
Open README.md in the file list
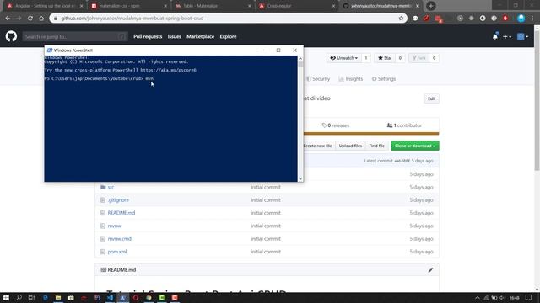[121, 213]
